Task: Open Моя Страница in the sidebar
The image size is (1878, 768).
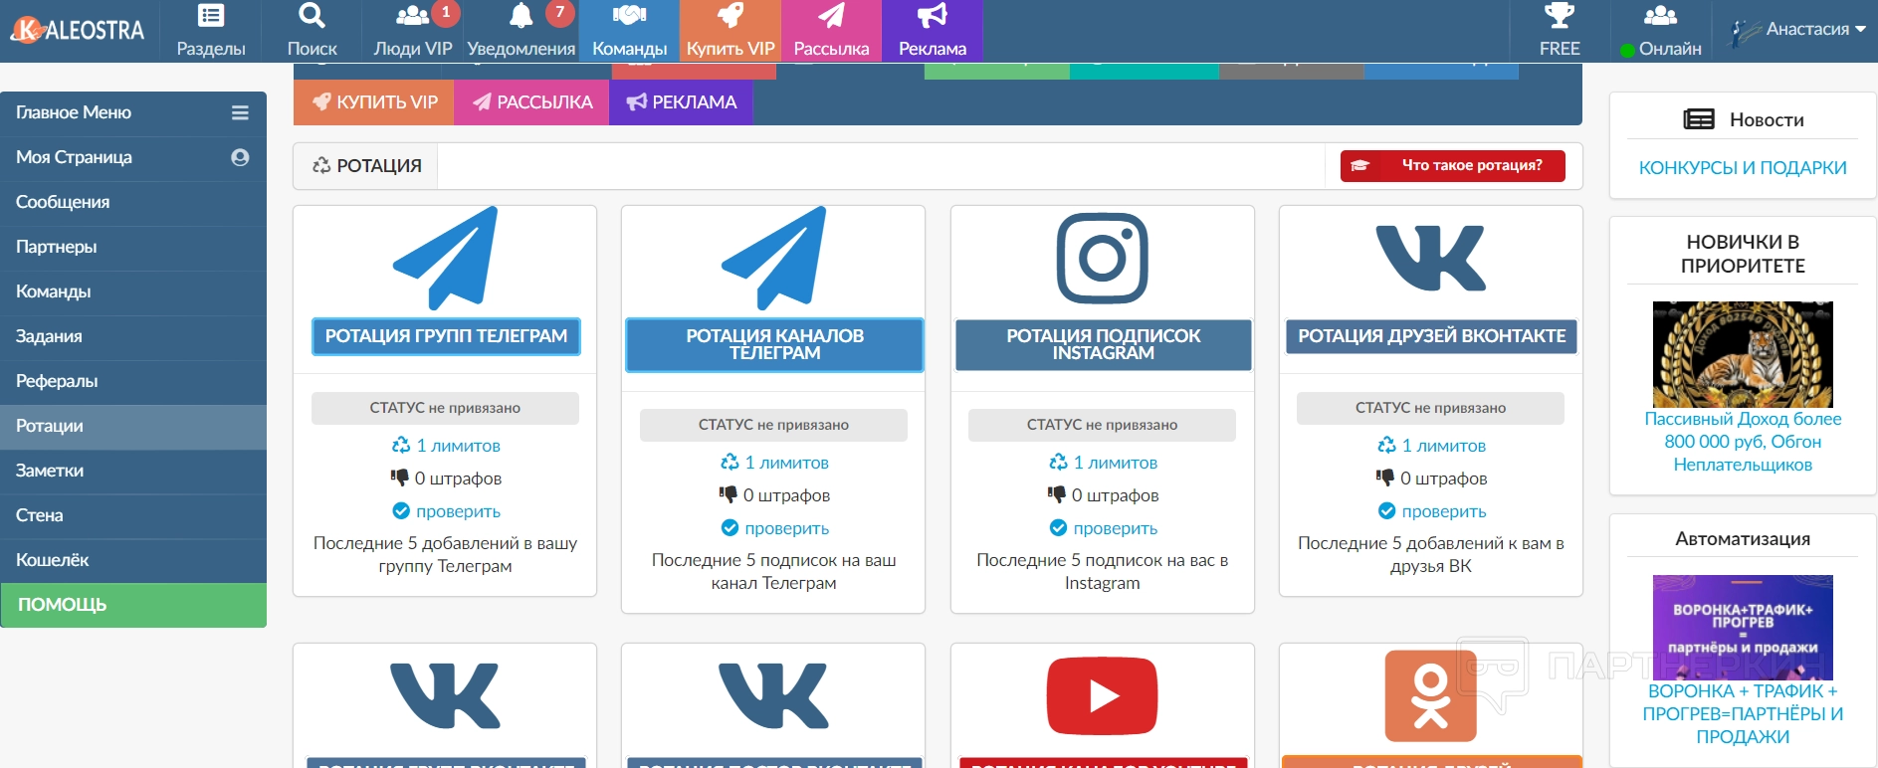Action: [133, 157]
